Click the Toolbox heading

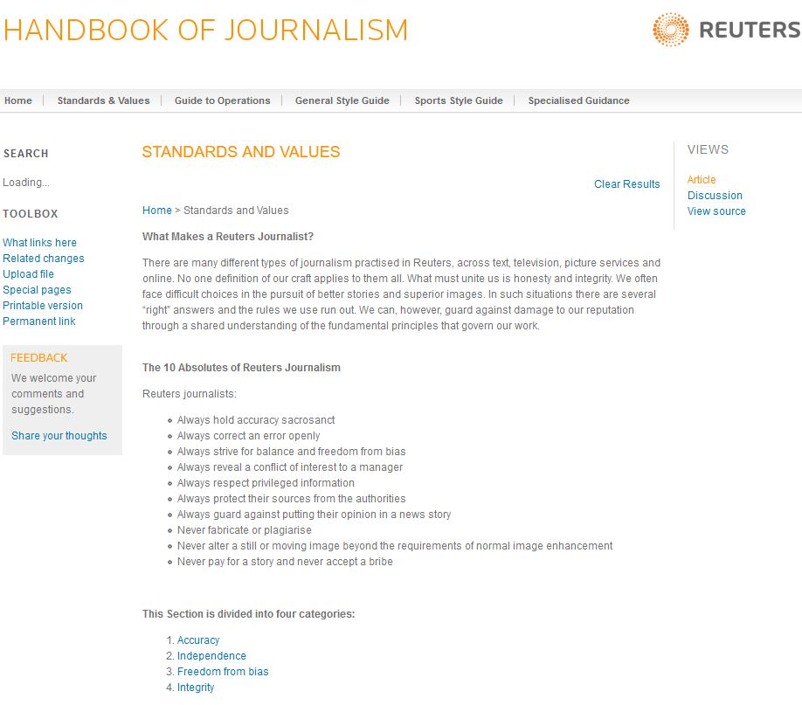[x=31, y=214]
